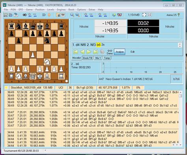Click the Arena 3.5 tree icon
The height and width of the screenshot is (155, 187).
(179, 15)
